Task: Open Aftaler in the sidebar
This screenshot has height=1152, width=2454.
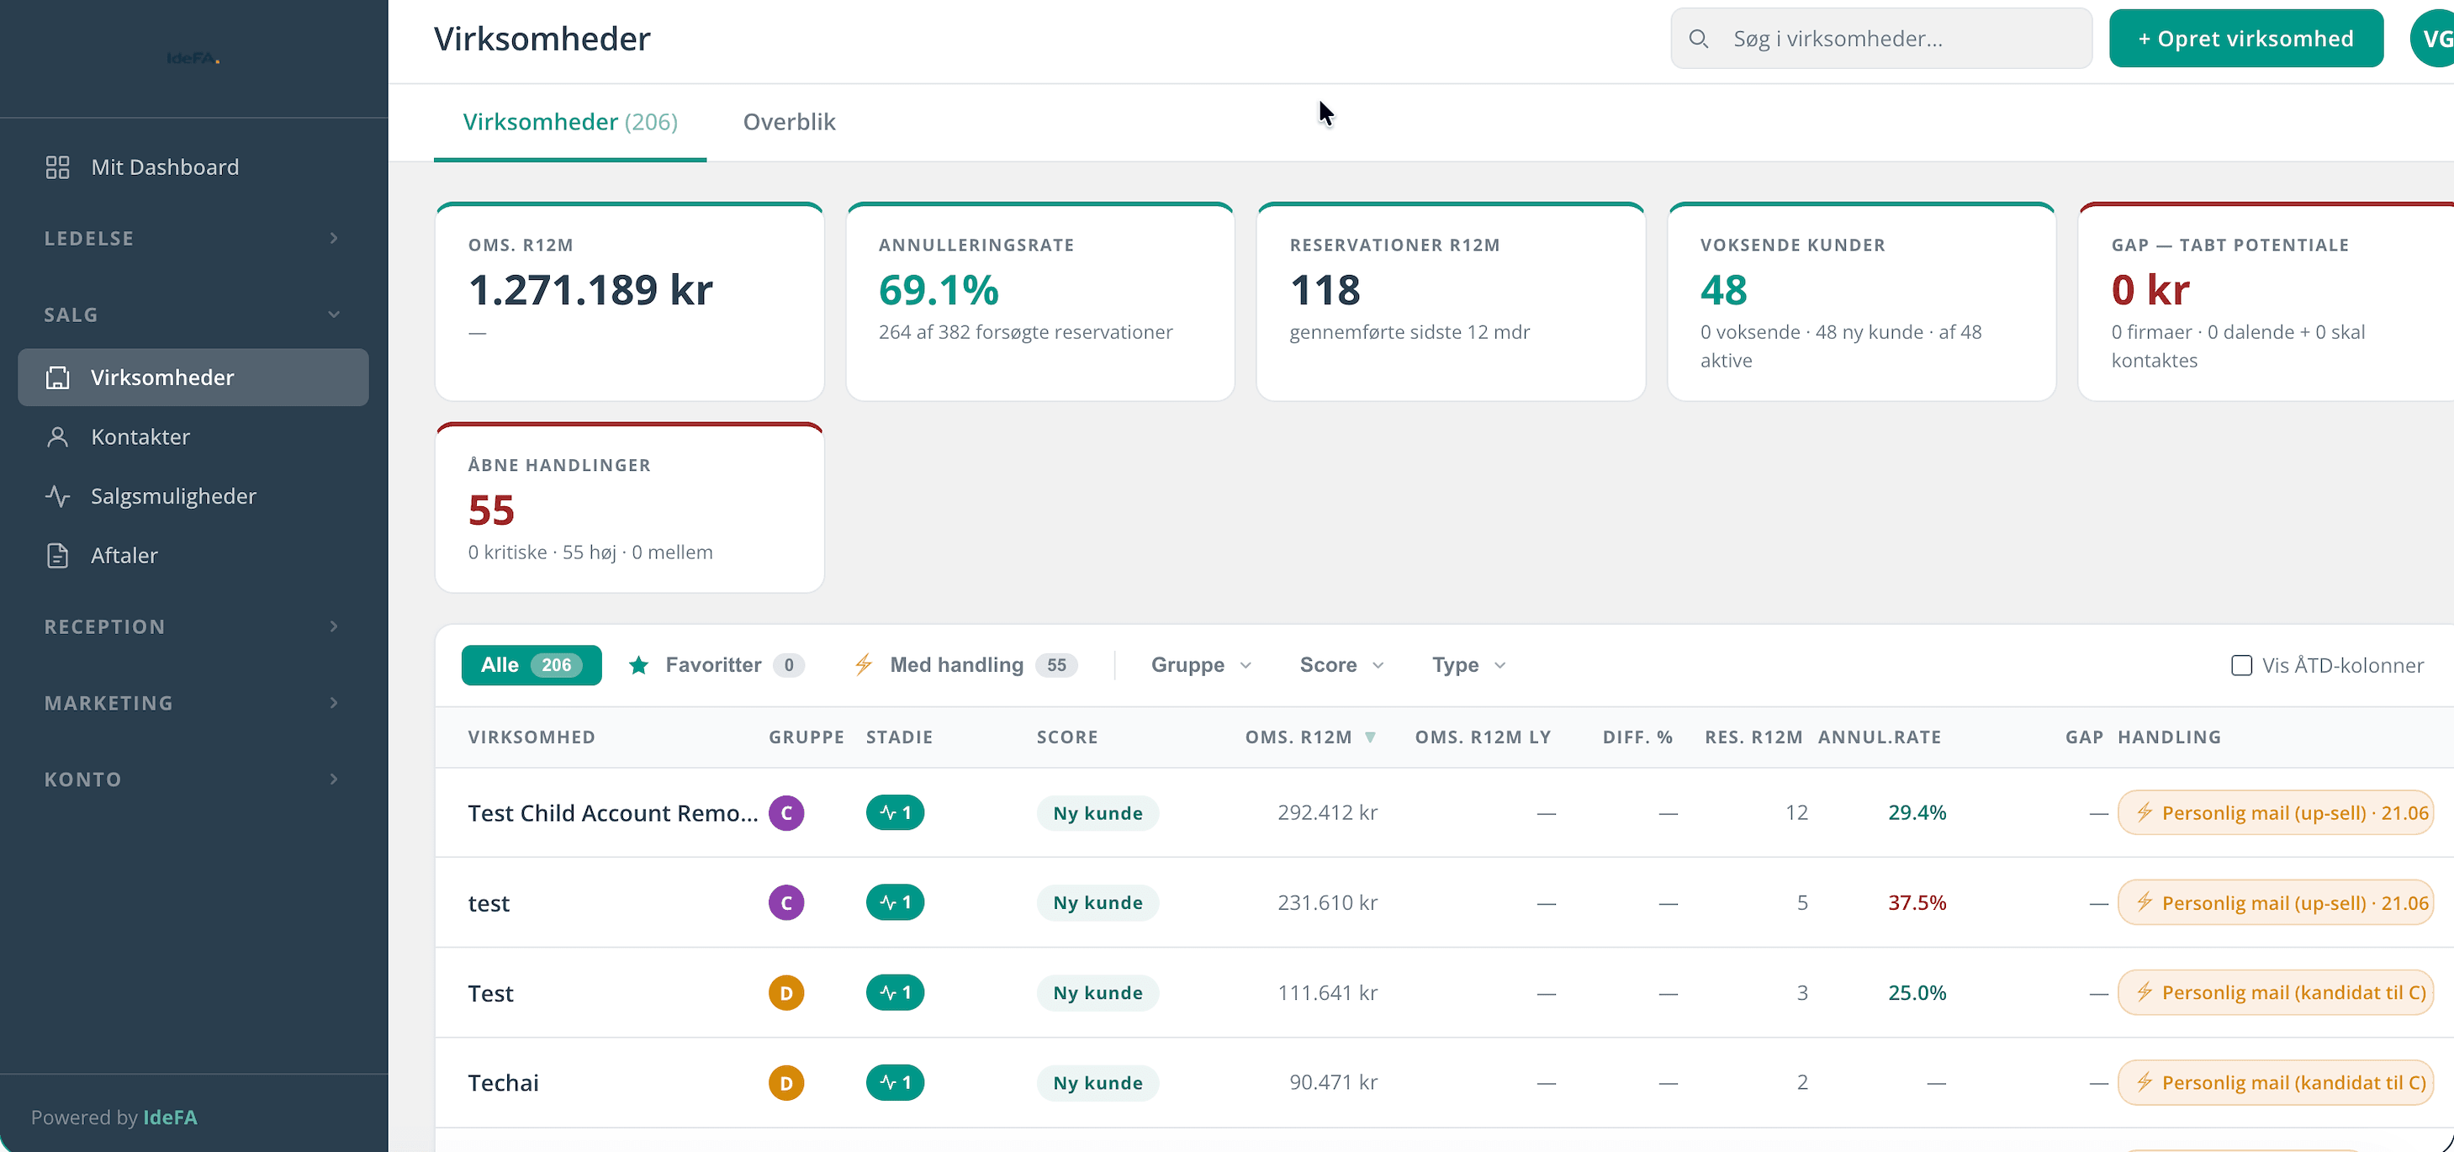Action: pos(193,555)
